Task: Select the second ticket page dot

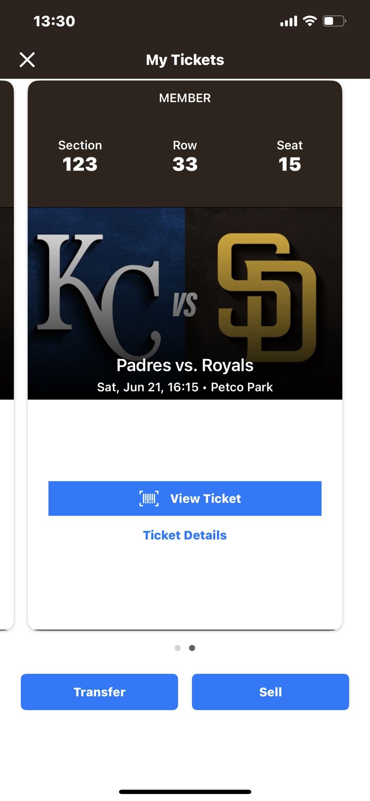Action: (x=192, y=648)
